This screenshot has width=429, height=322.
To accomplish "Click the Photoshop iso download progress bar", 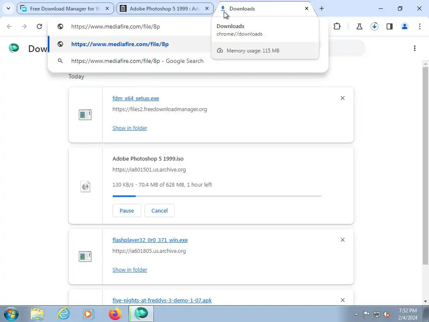I will 217,196.
